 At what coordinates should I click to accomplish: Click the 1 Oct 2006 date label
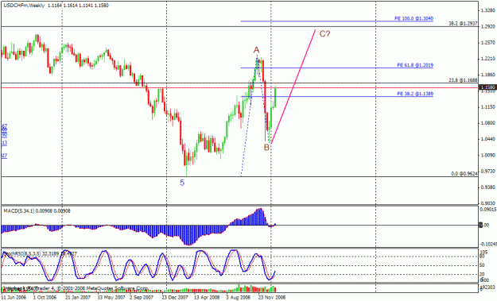coord(45,298)
